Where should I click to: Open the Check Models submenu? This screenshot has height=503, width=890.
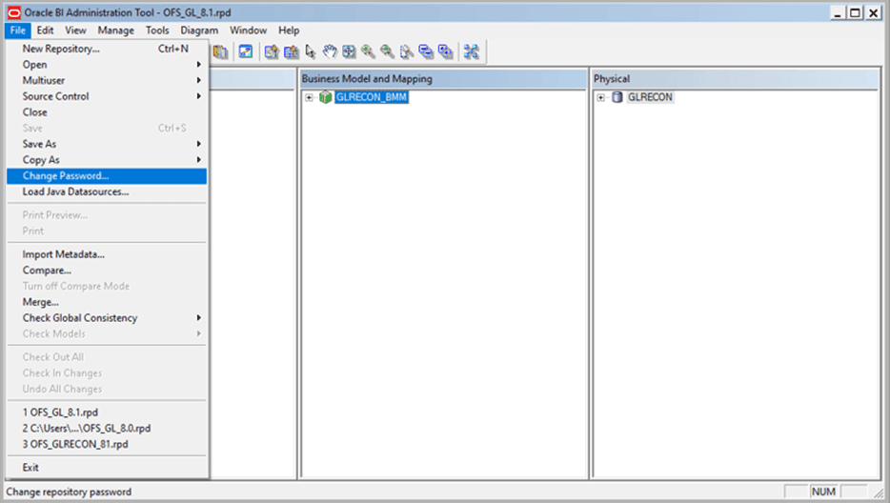pos(107,333)
